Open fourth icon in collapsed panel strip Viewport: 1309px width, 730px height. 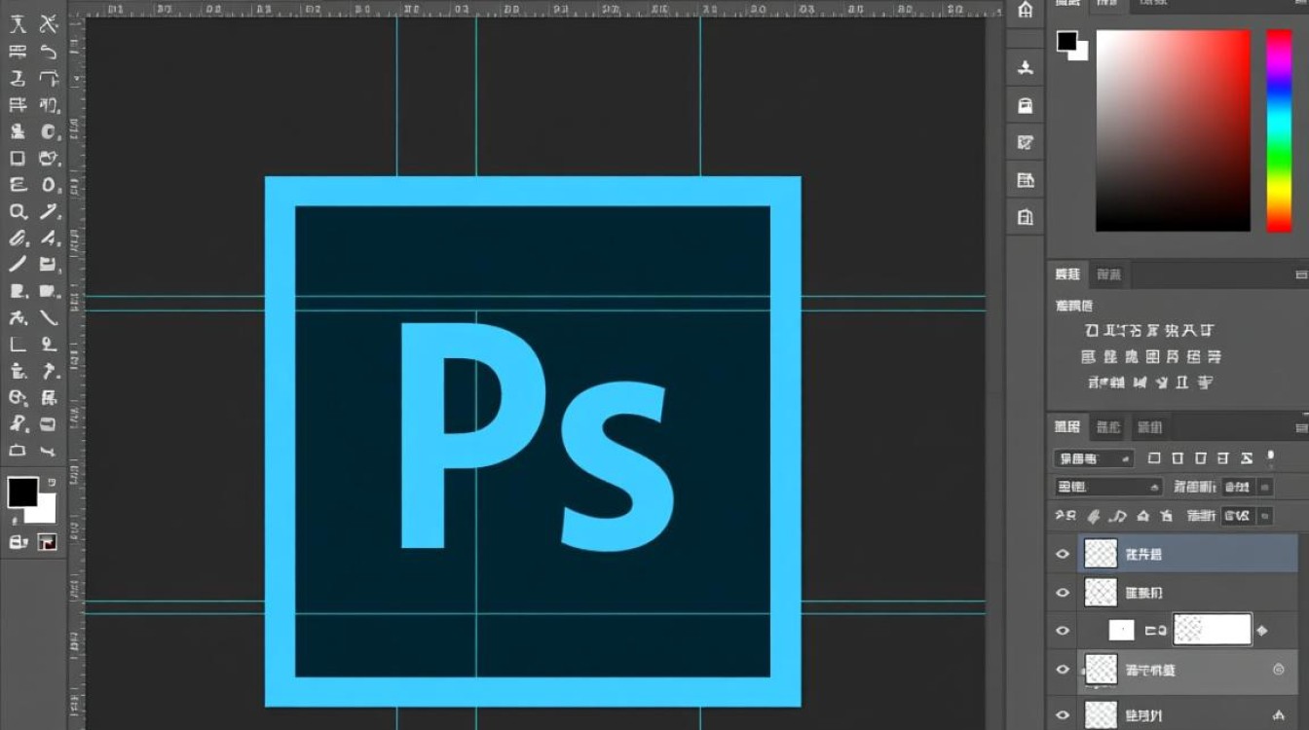(x=1025, y=142)
